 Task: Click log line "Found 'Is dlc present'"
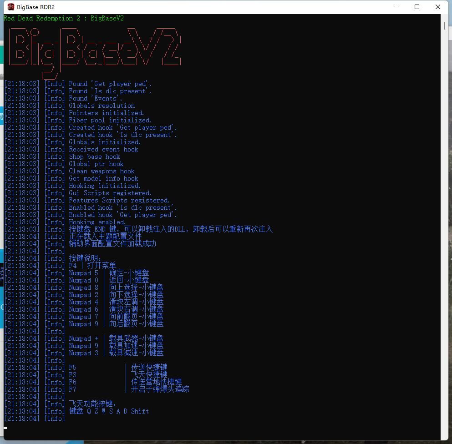(x=78, y=91)
